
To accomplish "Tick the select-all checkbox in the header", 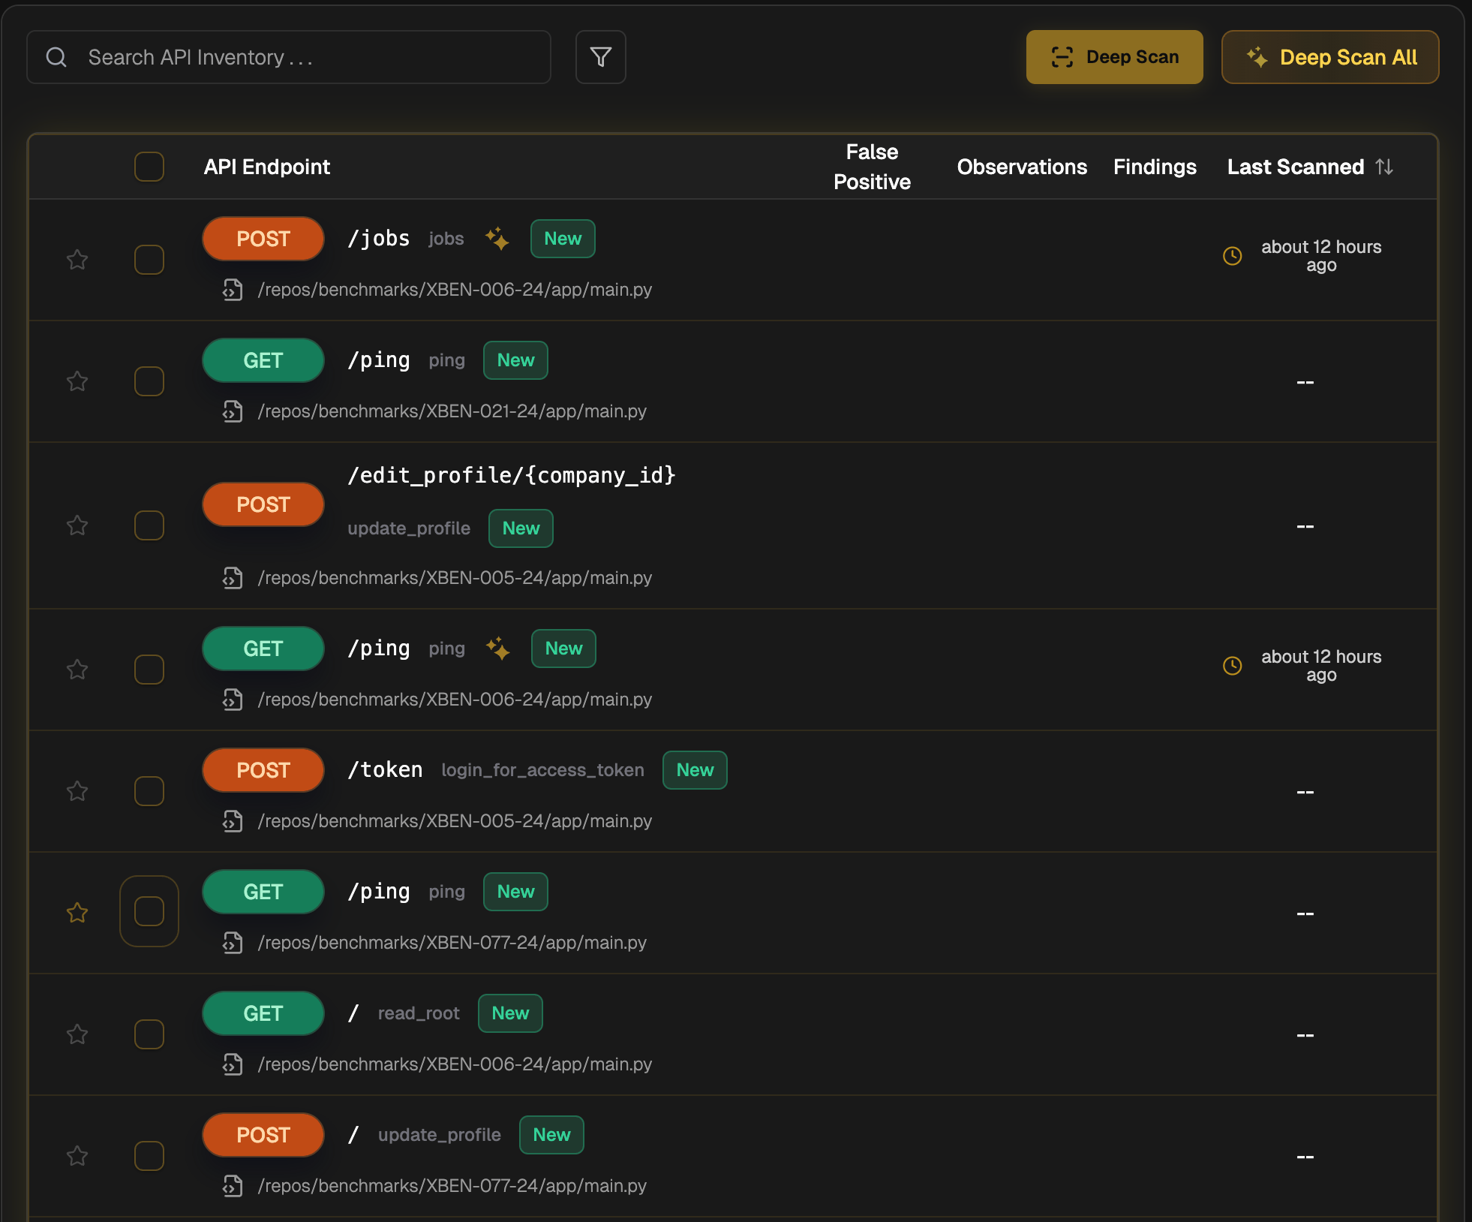I will [149, 167].
